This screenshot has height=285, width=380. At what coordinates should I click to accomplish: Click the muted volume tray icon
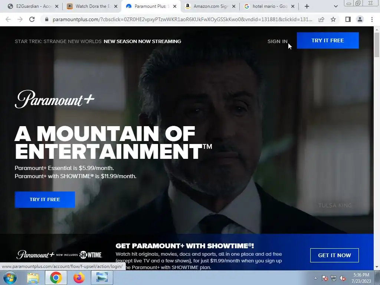click(343, 278)
